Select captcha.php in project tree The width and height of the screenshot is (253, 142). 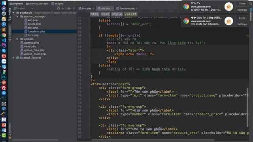(x=31, y=43)
